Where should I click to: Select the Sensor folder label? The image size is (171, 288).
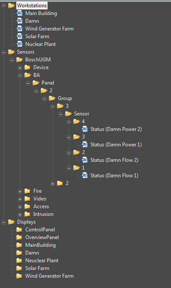[x=81, y=114]
